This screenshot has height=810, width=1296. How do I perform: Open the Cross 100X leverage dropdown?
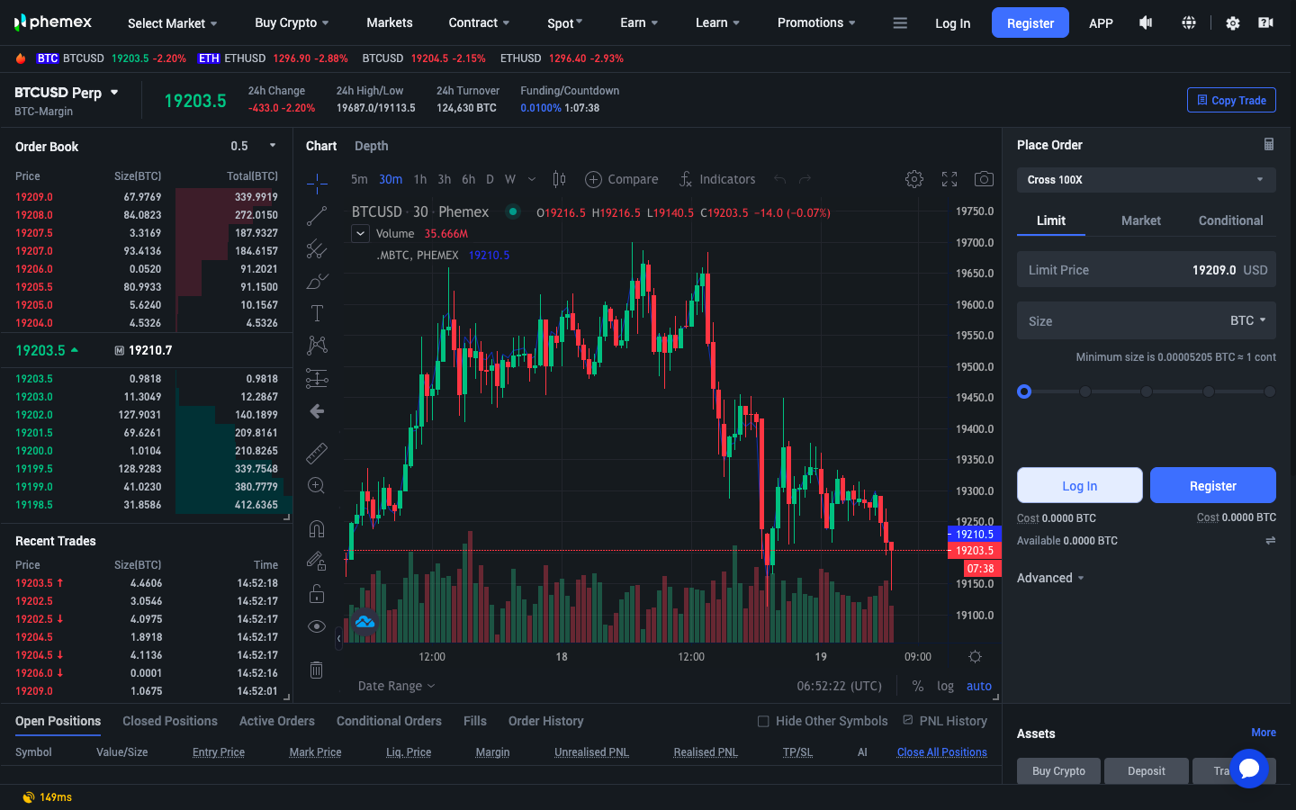coord(1147,180)
